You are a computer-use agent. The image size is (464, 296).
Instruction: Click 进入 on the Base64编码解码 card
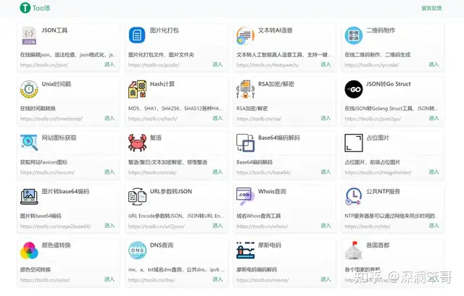[326, 172]
